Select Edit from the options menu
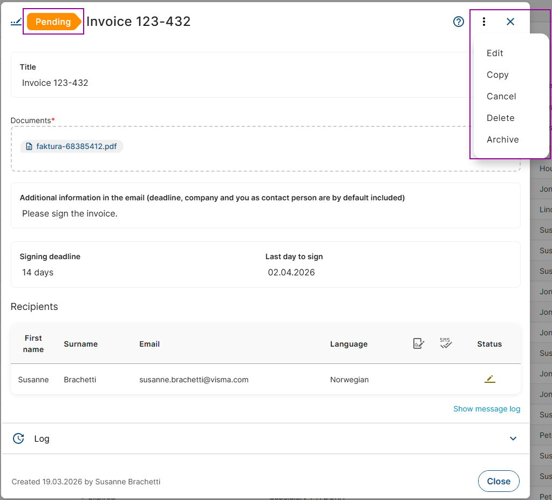Image resolution: width=552 pixels, height=500 pixels. point(495,53)
